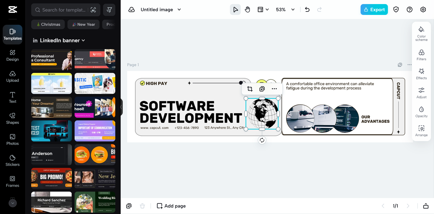Viewport: 434px width, 214px height.
Task: Select the globe image on canvas
Action: (x=262, y=114)
